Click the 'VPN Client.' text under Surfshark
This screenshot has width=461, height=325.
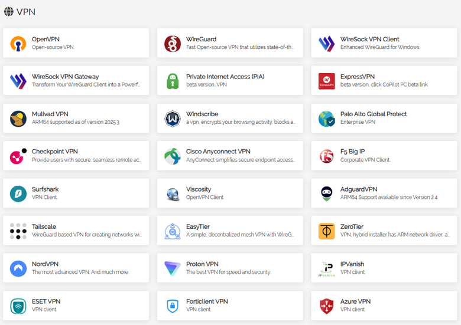pyautogui.click(x=45, y=197)
